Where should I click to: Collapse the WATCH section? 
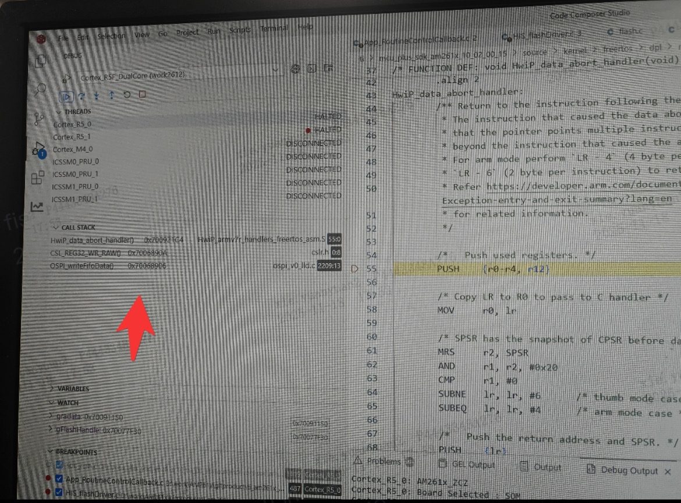tap(64, 403)
